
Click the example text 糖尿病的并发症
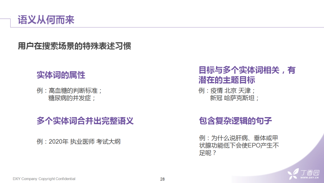point(70,98)
